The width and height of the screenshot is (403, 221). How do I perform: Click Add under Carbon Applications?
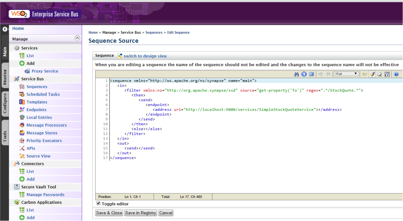pos(30,217)
